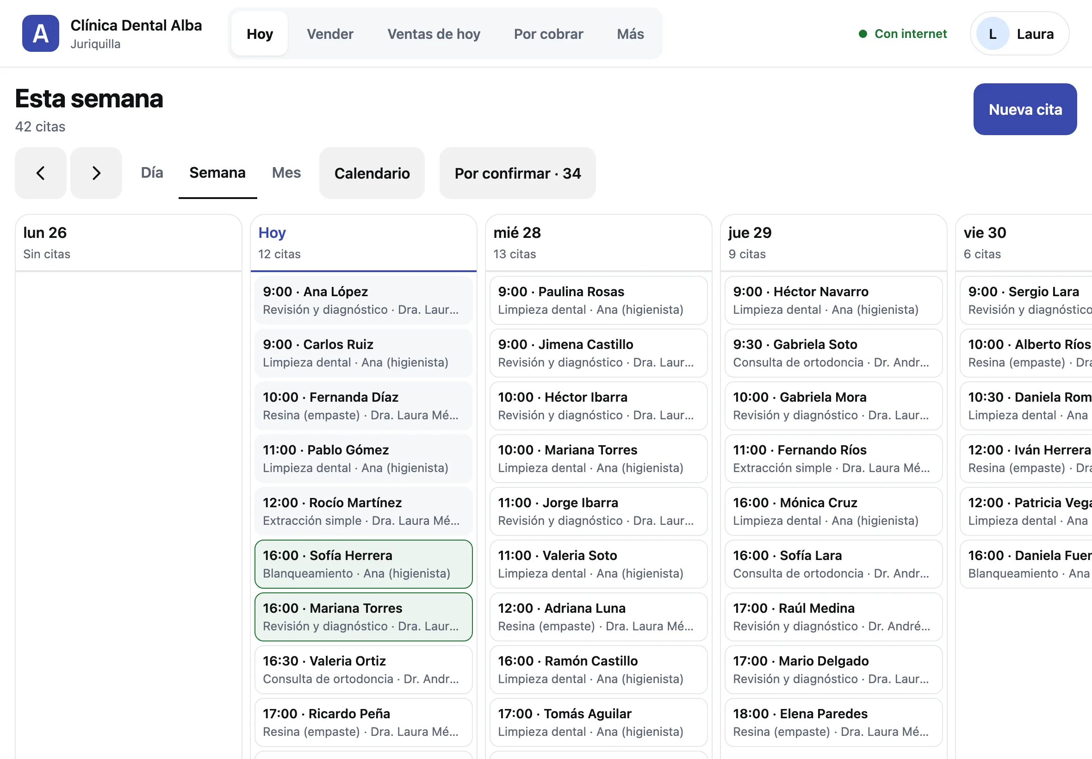This screenshot has width=1092, height=759.
Task: Open the Más menu tab
Action: (x=630, y=34)
